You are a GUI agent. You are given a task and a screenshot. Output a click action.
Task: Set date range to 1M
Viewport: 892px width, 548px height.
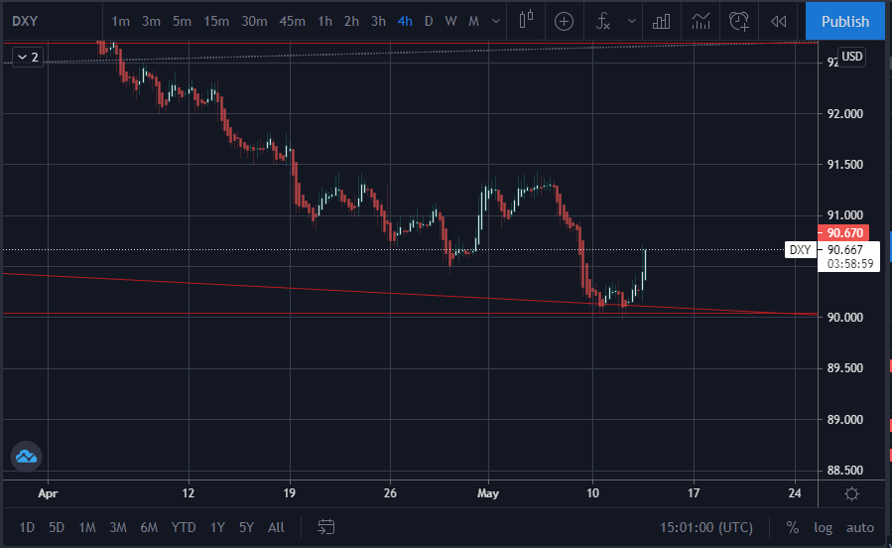coord(87,527)
